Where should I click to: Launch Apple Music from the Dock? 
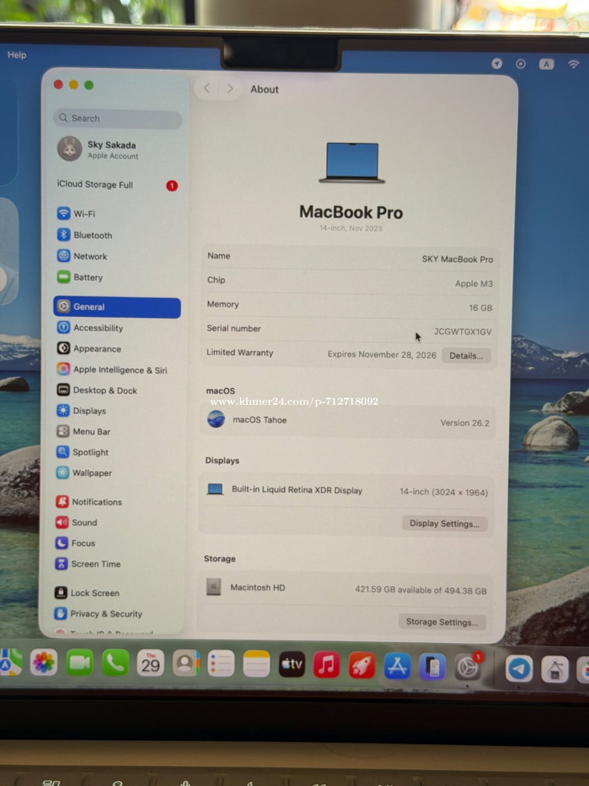click(326, 665)
